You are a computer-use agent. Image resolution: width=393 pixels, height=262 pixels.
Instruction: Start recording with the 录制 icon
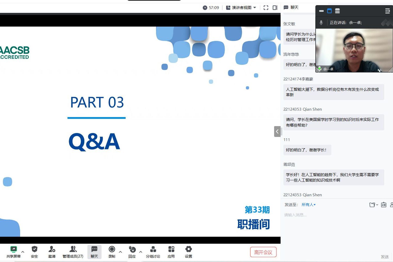[x=112, y=251]
